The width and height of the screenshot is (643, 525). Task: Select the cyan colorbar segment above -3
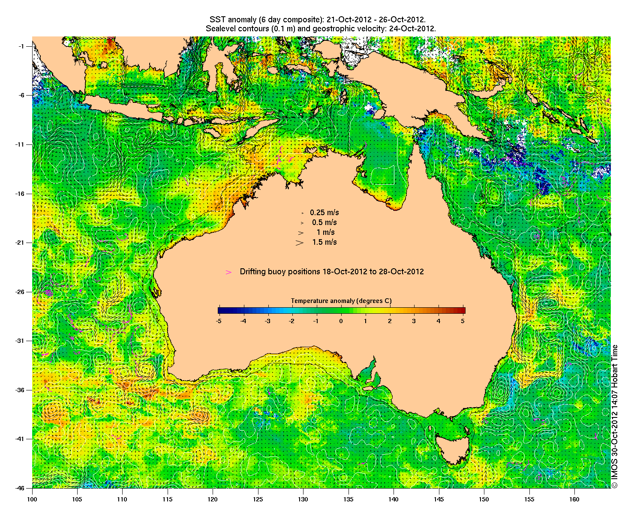pos(269,311)
